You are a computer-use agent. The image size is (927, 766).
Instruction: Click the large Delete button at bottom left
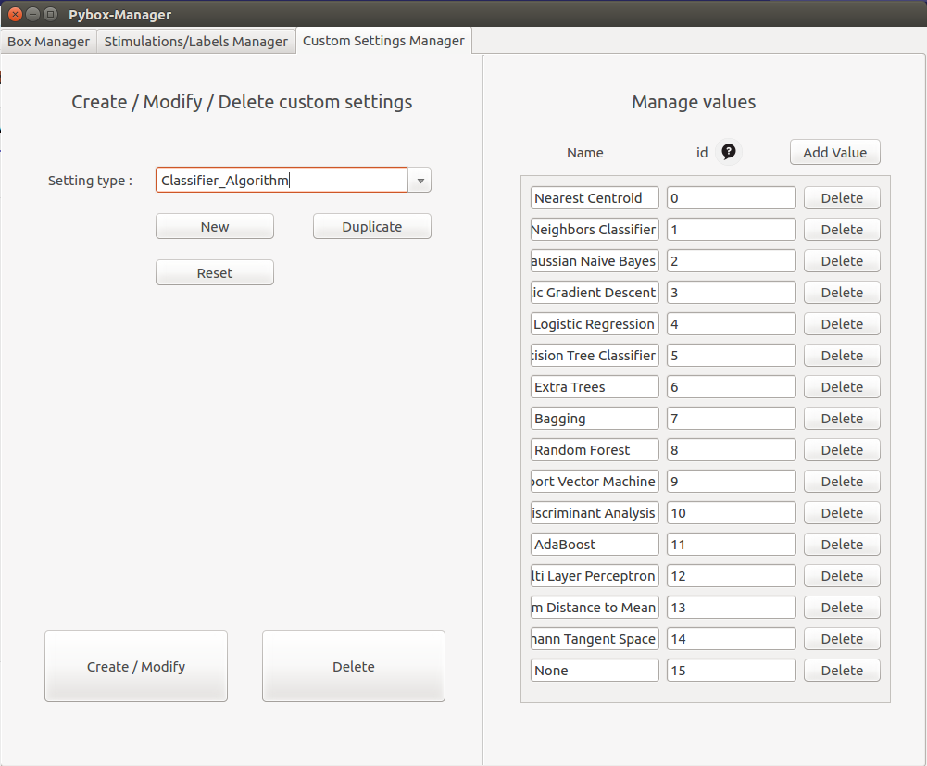353,666
